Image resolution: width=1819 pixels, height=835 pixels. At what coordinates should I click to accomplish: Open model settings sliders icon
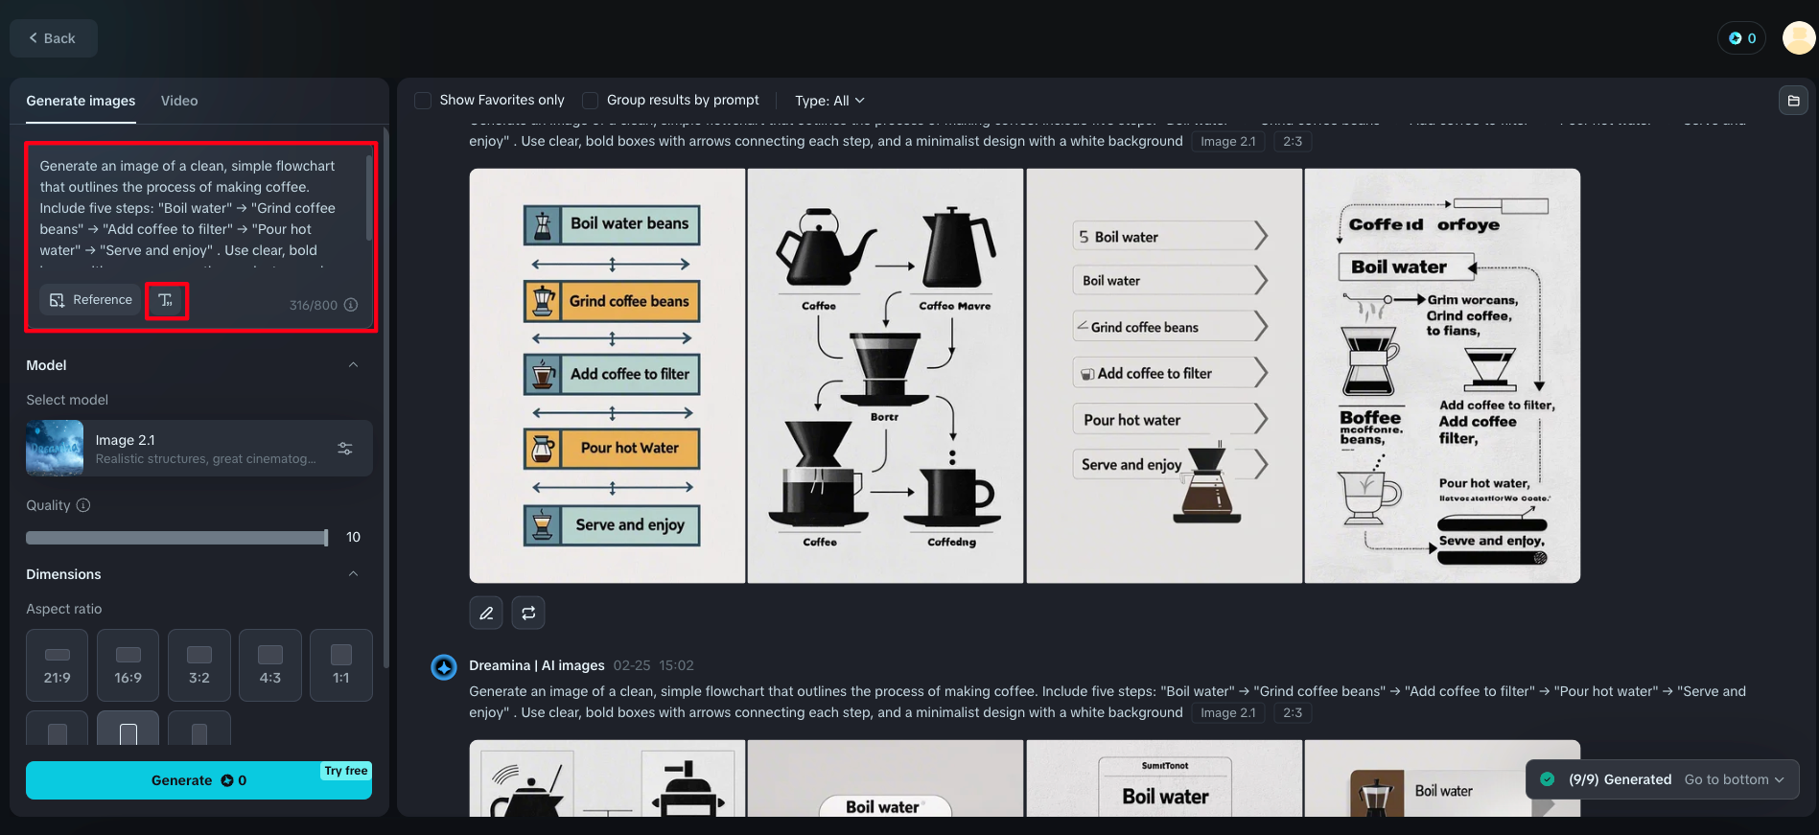point(345,449)
